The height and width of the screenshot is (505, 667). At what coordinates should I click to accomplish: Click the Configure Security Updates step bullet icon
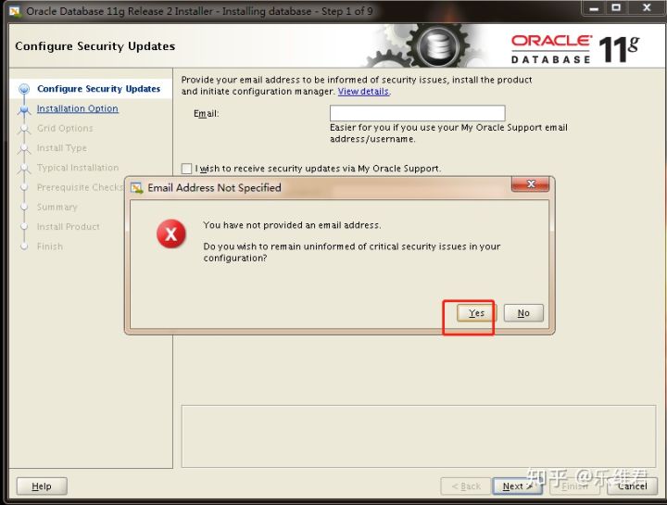24,89
